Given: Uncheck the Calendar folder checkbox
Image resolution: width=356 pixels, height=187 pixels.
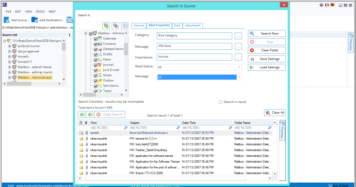Looking at the screenshot, I should click(x=96, y=39).
